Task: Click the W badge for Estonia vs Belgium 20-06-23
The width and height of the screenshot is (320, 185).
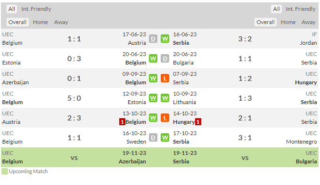Action: [x=153, y=58]
